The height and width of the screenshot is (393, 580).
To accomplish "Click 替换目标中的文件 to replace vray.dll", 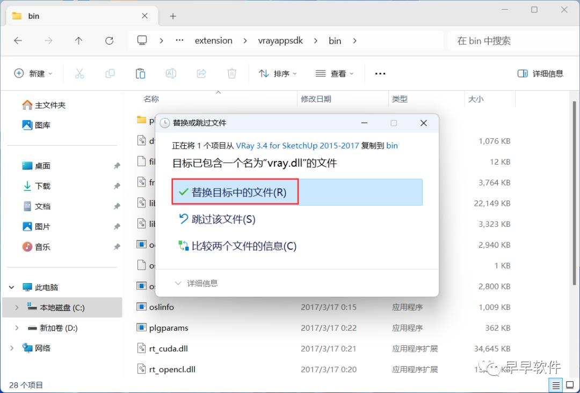I will click(234, 191).
